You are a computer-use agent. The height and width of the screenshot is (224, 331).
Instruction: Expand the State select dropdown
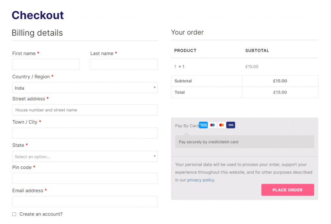click(x=85, y=156)
